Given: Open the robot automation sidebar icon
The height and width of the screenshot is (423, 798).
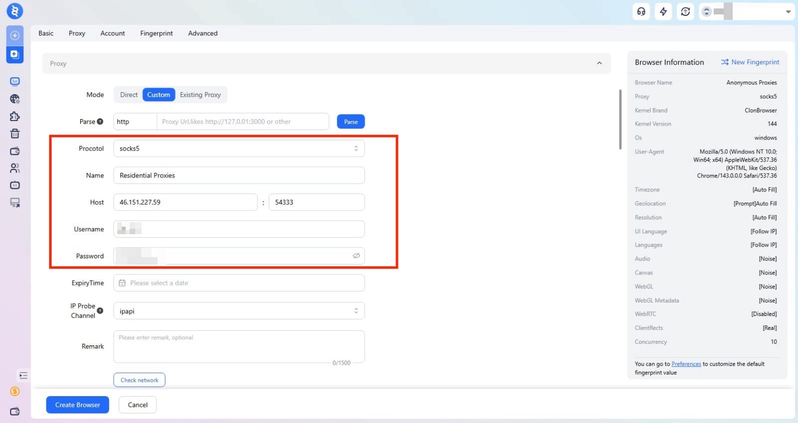Looking at the screenshot, I should pyautogui.click(x=14, y=185).
